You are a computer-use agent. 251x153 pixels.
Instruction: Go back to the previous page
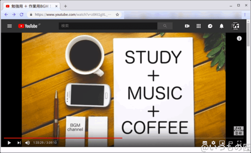[x=6, y=15]
